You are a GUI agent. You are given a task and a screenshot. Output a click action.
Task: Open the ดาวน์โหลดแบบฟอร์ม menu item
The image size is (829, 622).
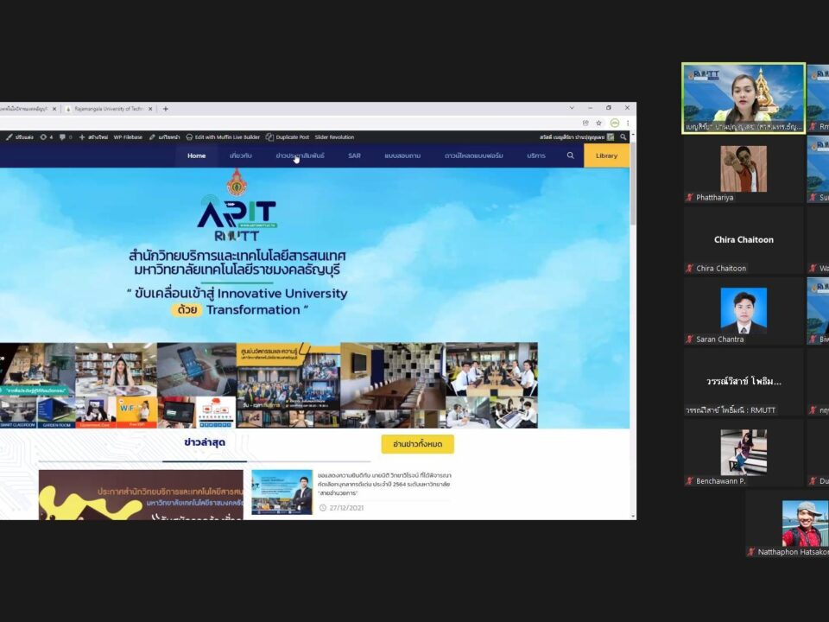coord(474,155)
